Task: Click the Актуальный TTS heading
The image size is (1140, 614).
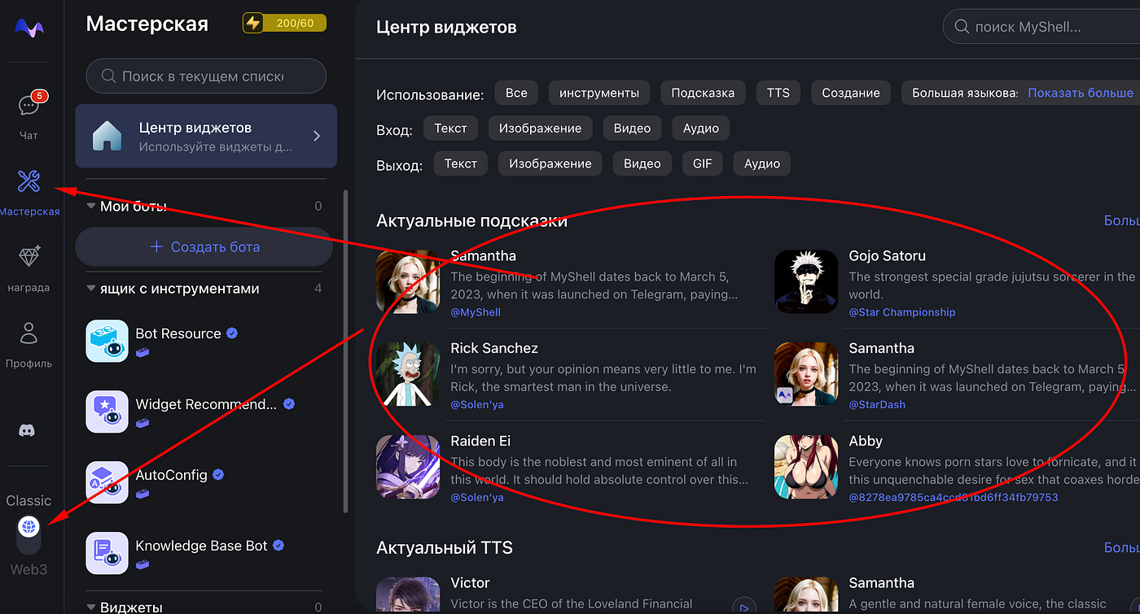Action: click(x=445, y=547)
